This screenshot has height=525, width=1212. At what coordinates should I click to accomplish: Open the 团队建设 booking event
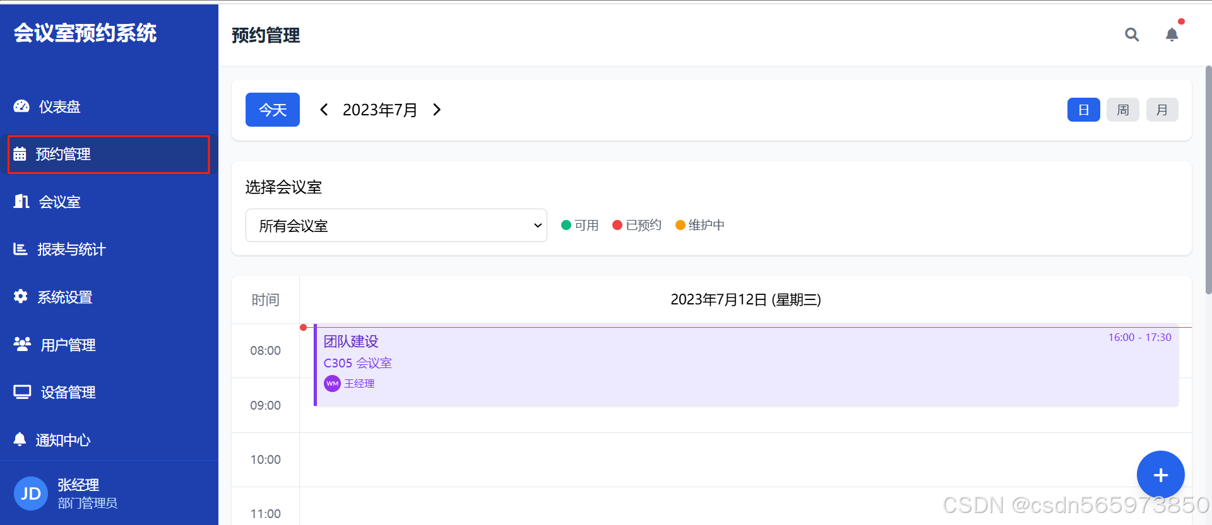746,366
